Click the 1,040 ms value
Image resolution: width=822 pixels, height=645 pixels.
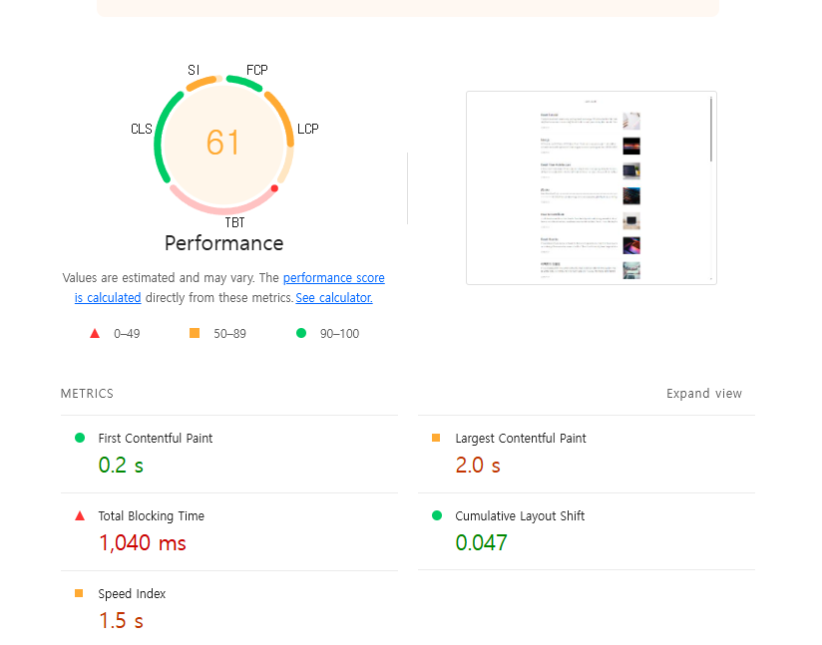[143, 543]
